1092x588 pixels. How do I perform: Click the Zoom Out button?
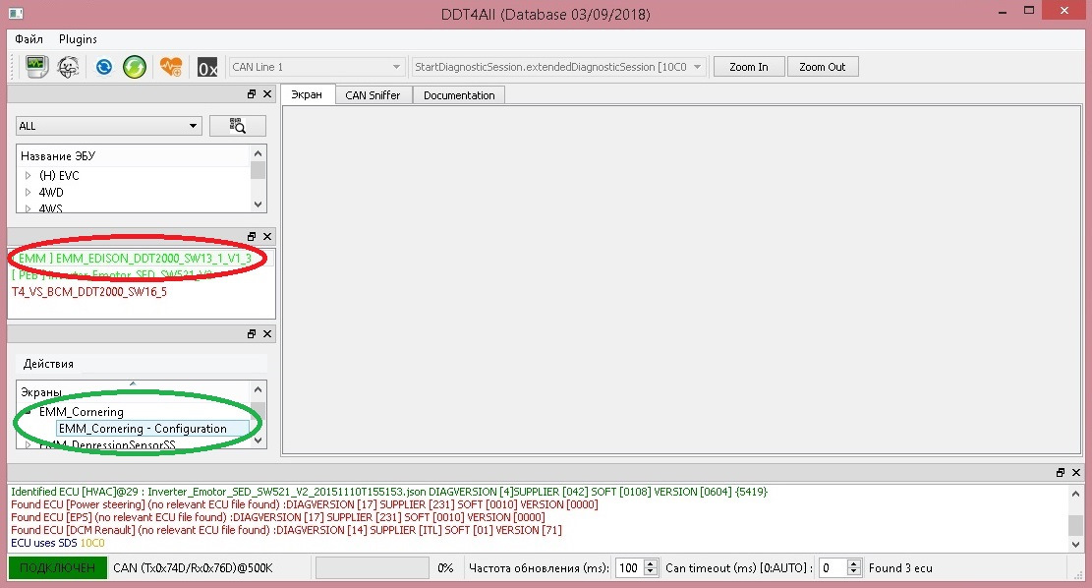[822, 67]
